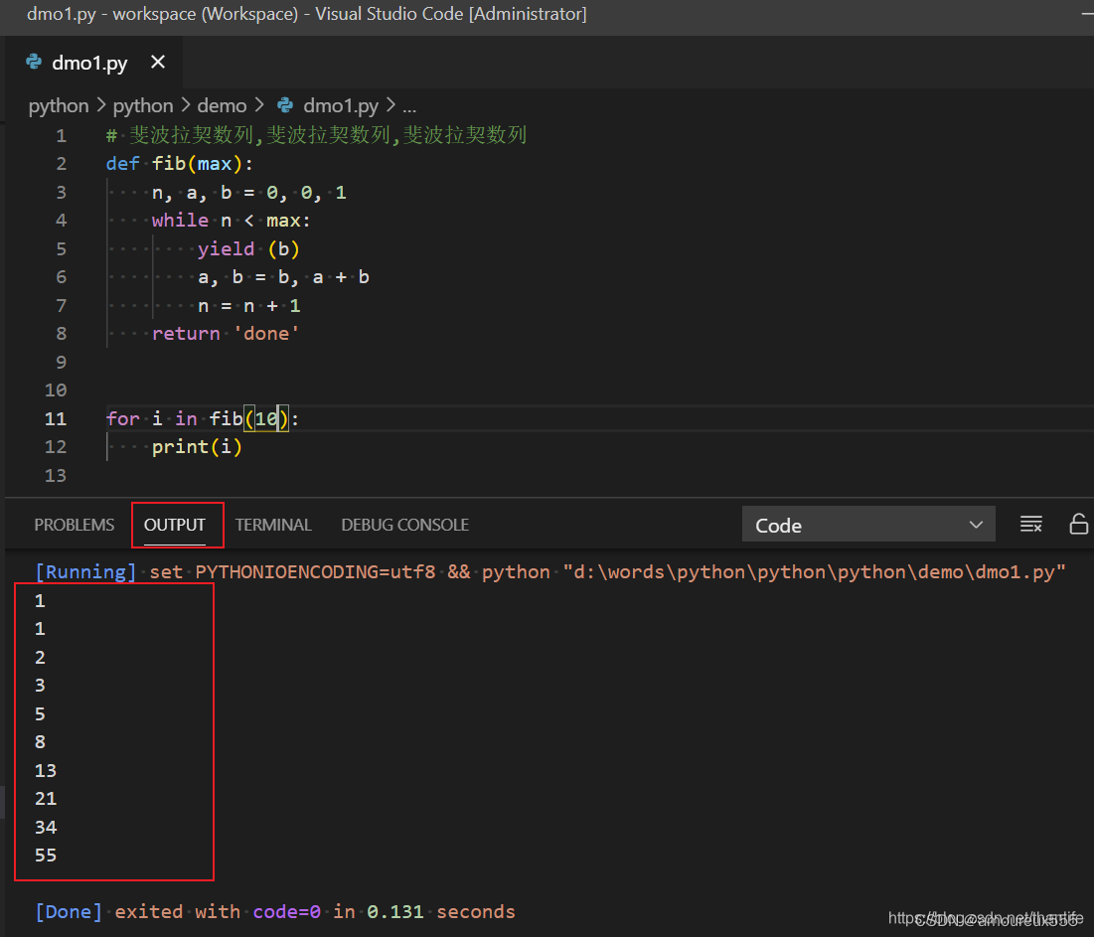Switch to the DEBUG CONSOLE tab
This screenshot has height=937, width=1094.
tap(404, 525)
